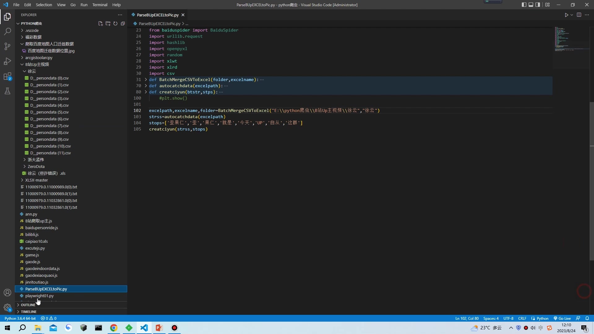The width and height of the screenshot is (594, 334).
Task: Collapse all folders in Explorer
Action: click(x=123, y=24)
